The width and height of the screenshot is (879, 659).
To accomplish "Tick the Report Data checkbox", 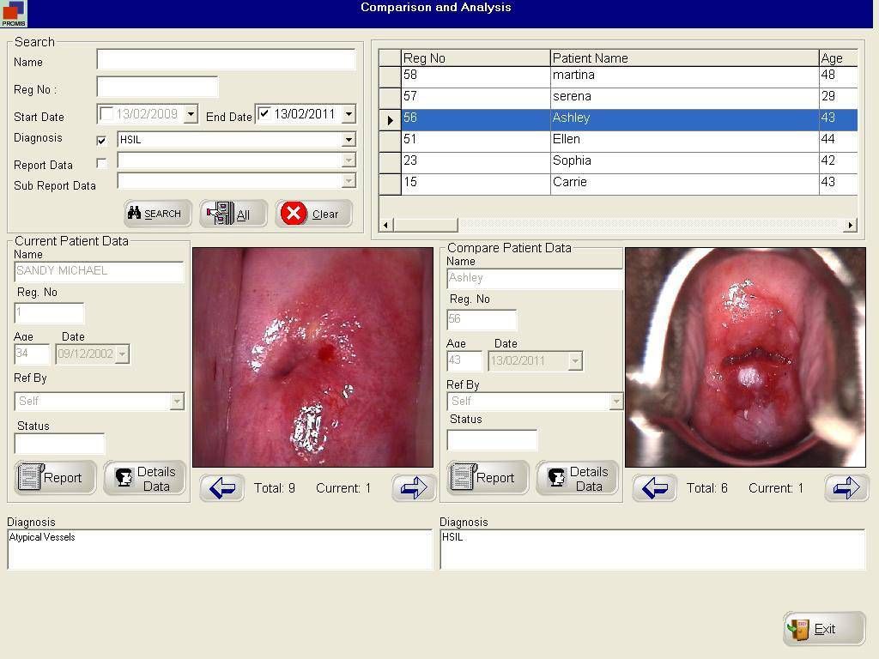I will [102, 163].
